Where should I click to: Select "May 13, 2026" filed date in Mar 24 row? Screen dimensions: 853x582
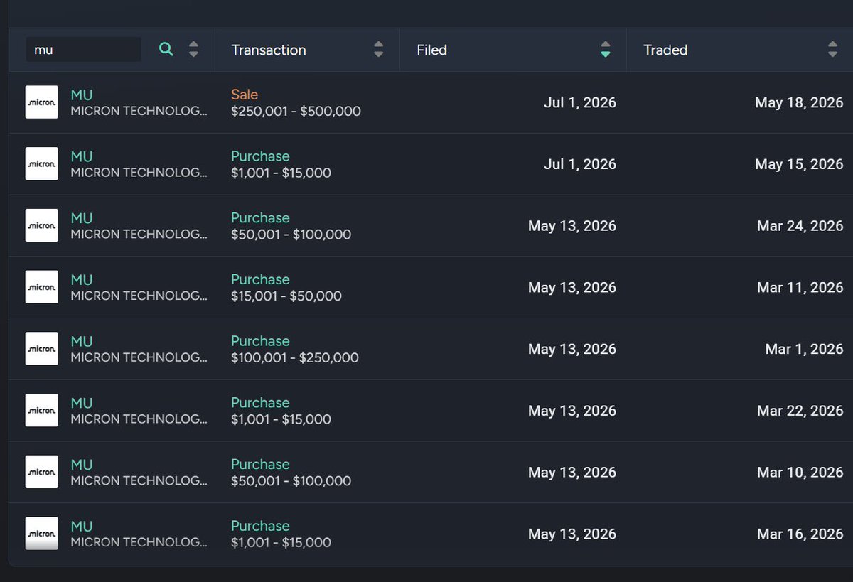click(x=572, y=226)
